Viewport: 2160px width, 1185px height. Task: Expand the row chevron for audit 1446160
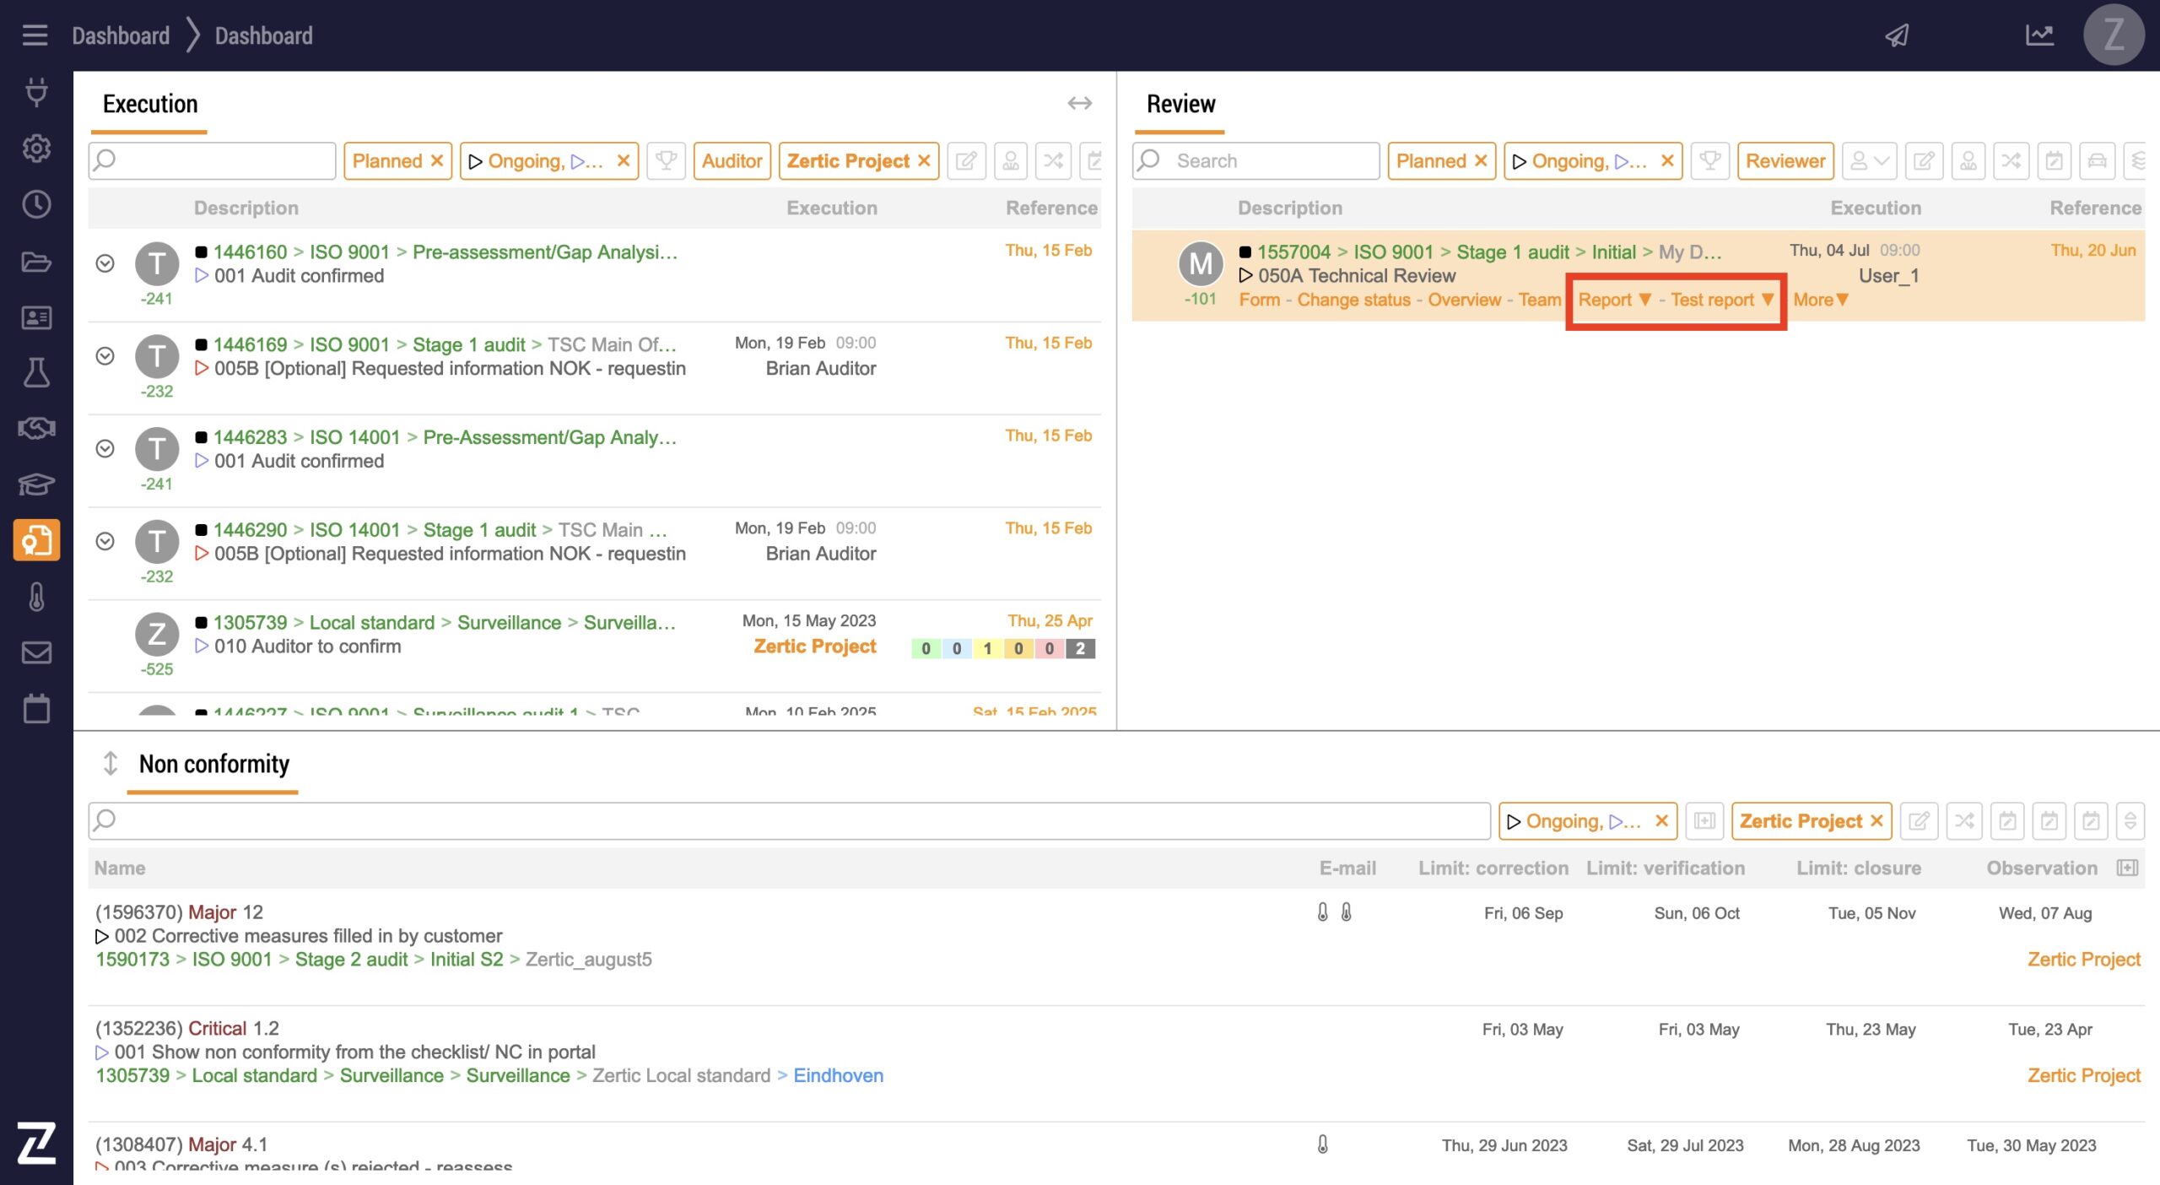pyautogui.click(x=105, y=263)
